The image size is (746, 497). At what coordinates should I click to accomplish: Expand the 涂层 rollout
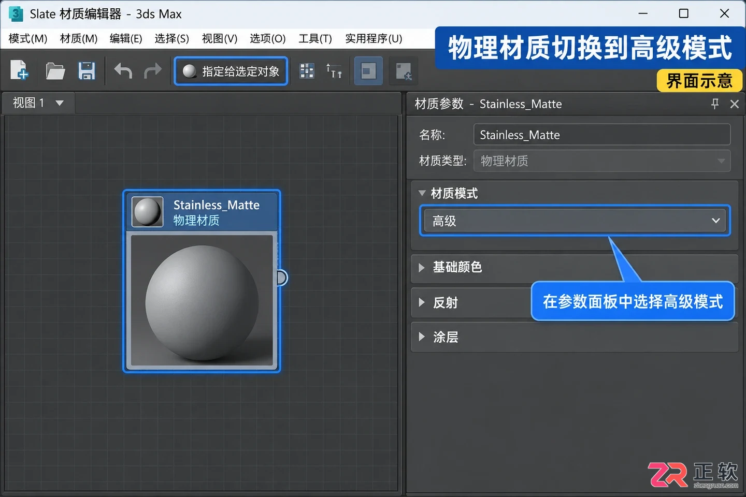coord(422,337)
